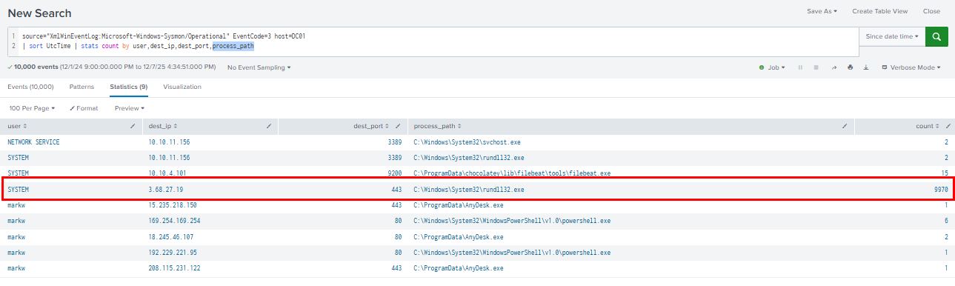Run the search with the green magnifier button
Screen dimensions: 955x286
(x=936, y=36)
